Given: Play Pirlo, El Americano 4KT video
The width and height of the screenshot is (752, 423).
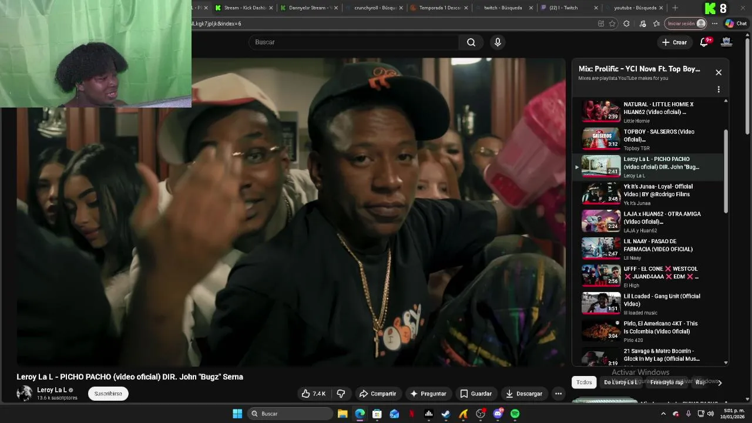Looking at the screenshot, I should pyautogui.click(x=649, y=331).
